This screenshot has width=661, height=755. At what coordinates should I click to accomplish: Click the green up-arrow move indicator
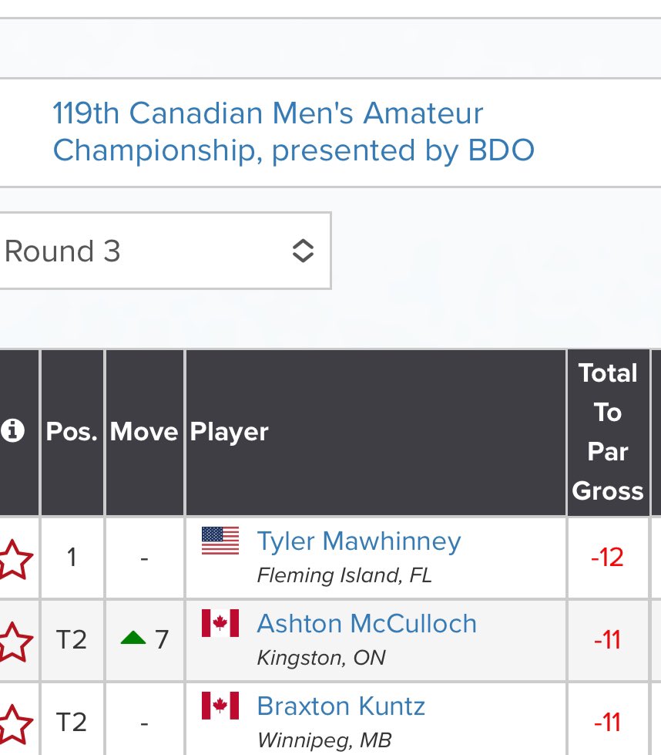pos(134,639)
